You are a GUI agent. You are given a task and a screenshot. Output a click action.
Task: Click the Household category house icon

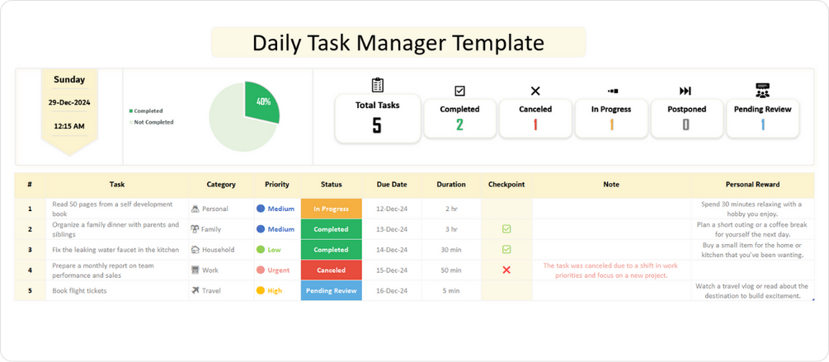[x=195, y=249]
